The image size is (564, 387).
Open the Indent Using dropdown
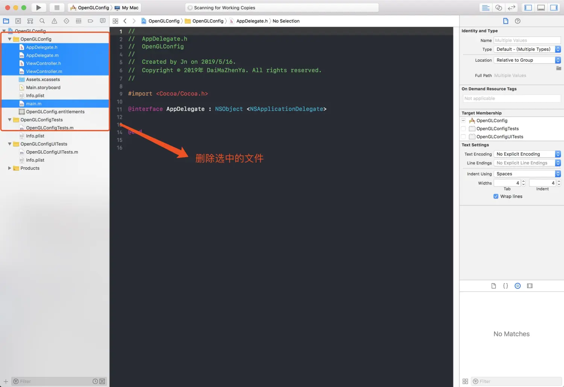(x=527, y=174)
